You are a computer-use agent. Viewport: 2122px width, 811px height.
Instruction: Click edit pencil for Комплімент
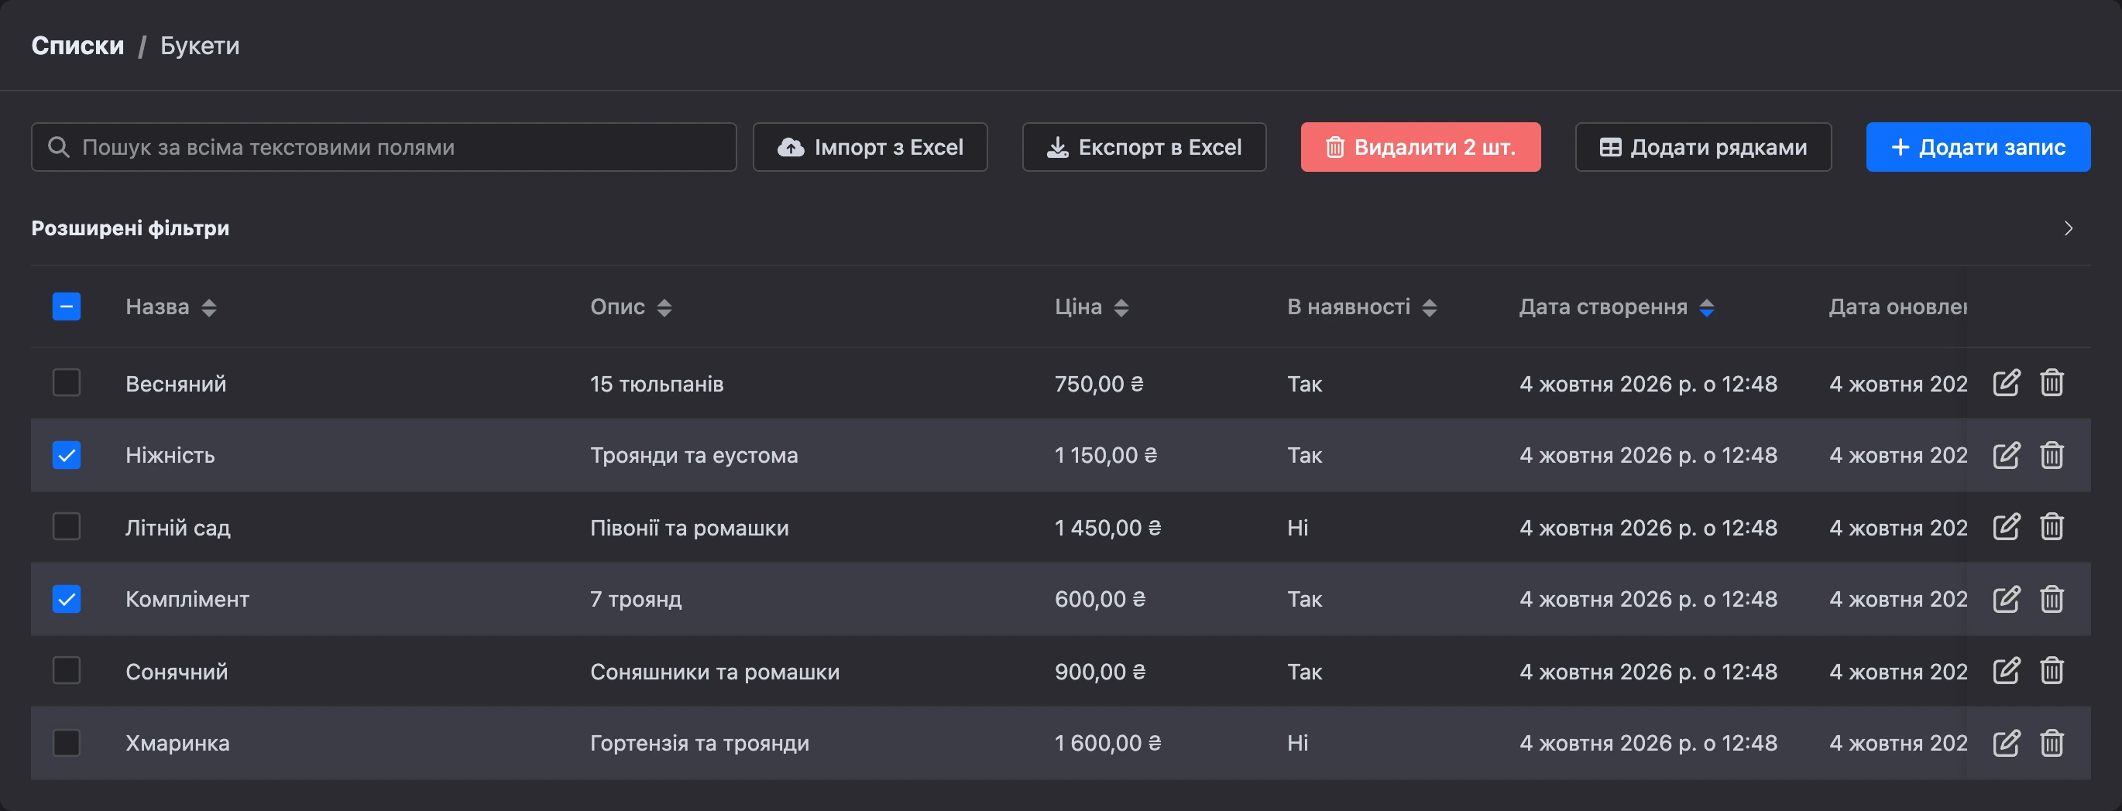[2006, 598]
